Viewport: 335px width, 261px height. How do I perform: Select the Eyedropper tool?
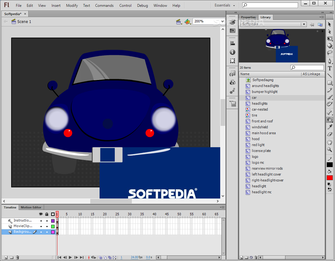point(330,127)
